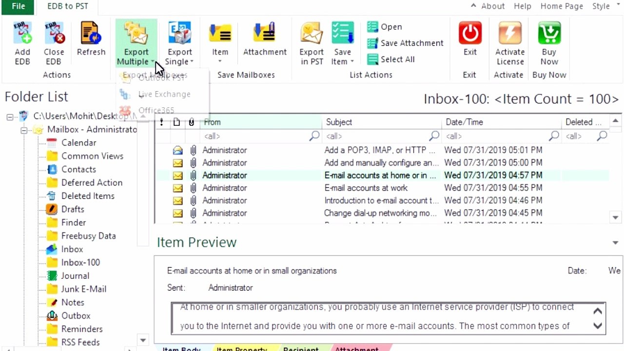This screenshot has width=624, height=351.
Task: Click the Add EDB icon
Action: (x=22, y=33)
